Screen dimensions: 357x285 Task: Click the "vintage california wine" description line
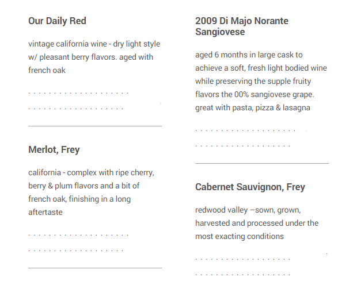tap(94, 44)
